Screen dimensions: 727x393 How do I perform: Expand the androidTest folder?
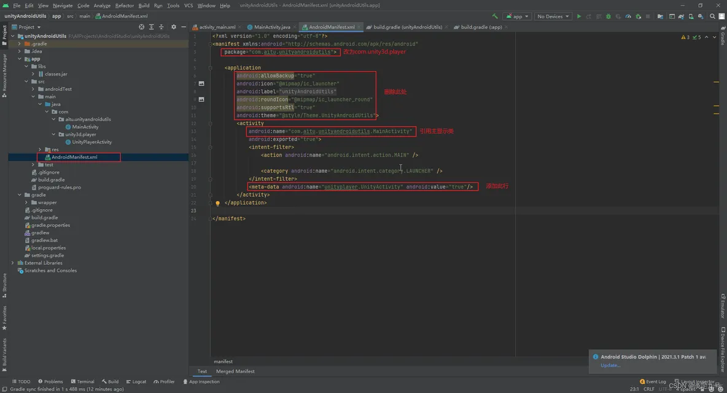pyautogui.click(x=33, y=89)
